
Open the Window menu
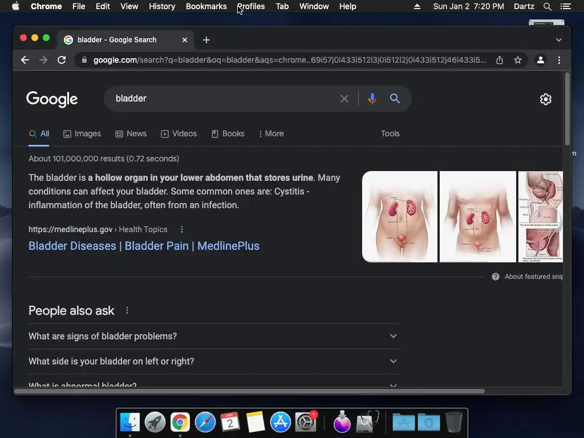(x=314, y=6)
